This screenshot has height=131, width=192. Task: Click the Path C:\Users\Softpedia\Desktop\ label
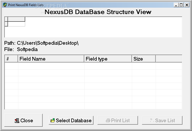click(41, 43)
